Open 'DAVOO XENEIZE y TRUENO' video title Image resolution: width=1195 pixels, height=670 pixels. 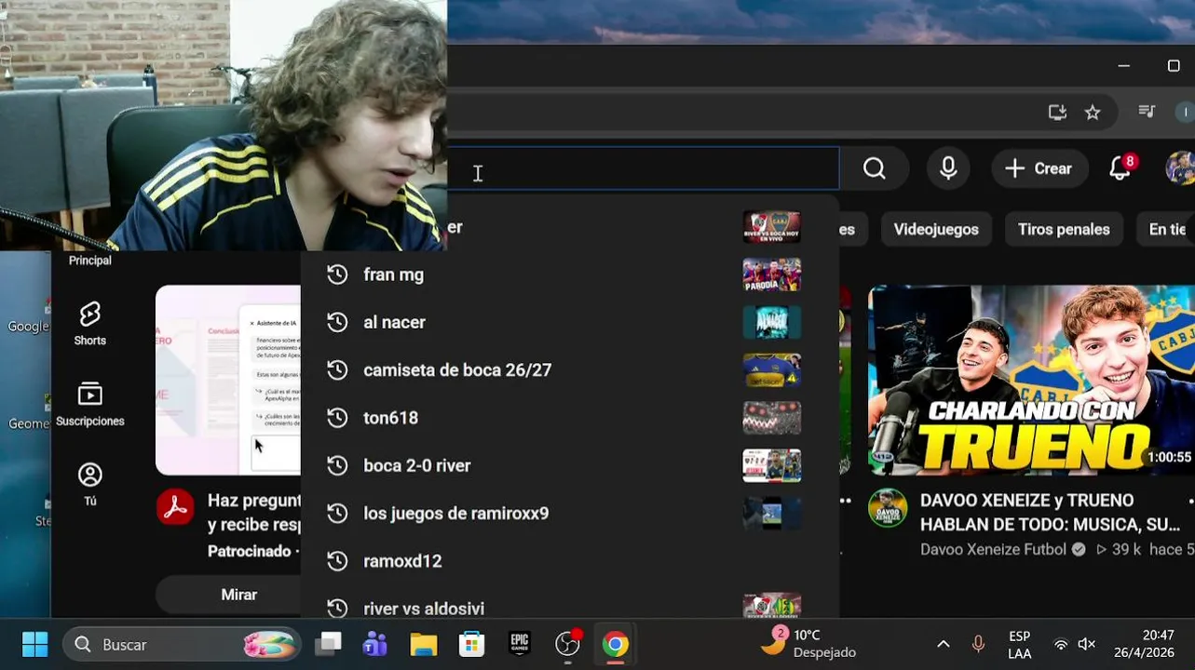[1052, 512]
